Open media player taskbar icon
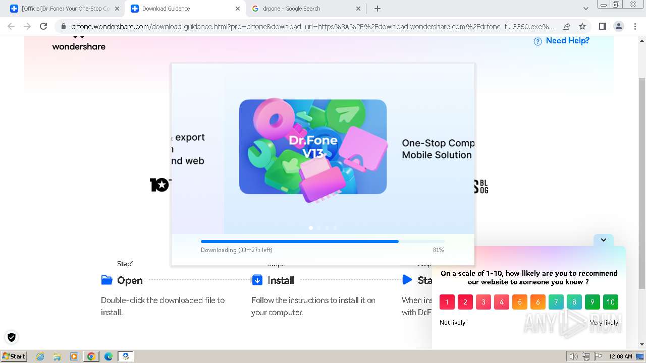 [x=74, y=356]
